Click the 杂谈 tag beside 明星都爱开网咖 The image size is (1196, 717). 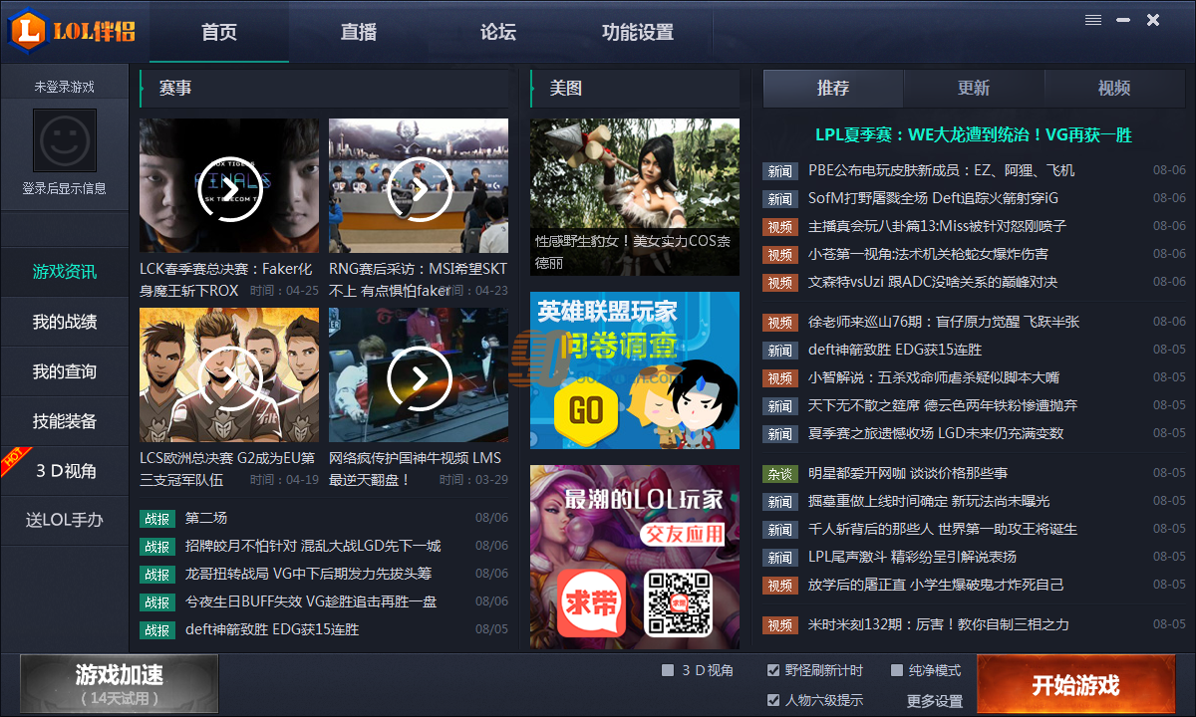coord(780,474)
